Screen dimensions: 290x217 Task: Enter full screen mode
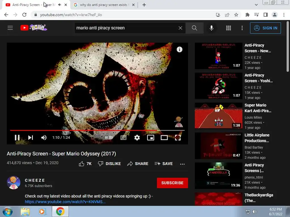(178, 138)
